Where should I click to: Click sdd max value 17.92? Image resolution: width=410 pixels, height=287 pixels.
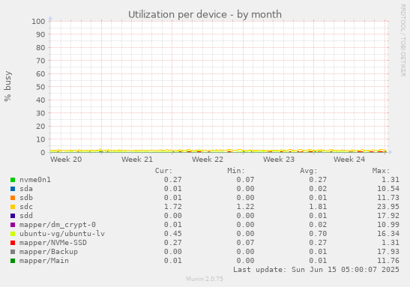point(388,216)
